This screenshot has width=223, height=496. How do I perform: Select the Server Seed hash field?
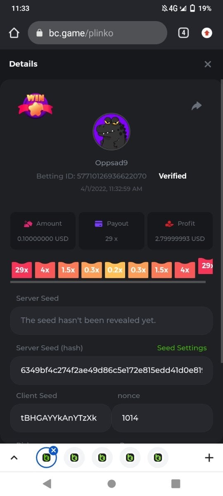pyautogui.click(x=111, y=370)
